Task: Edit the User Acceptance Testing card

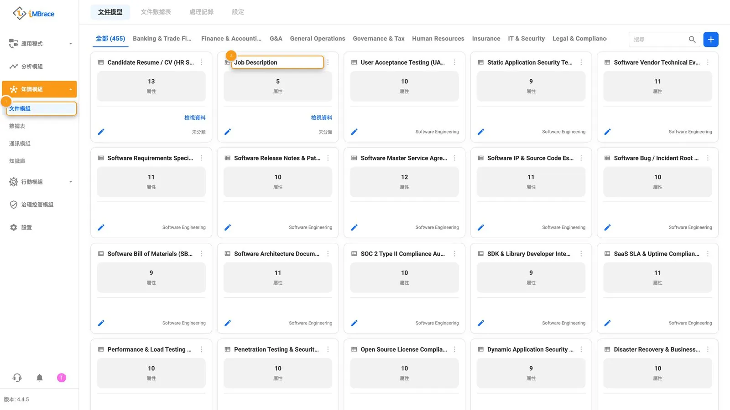Action: click(x=355, y=132)
